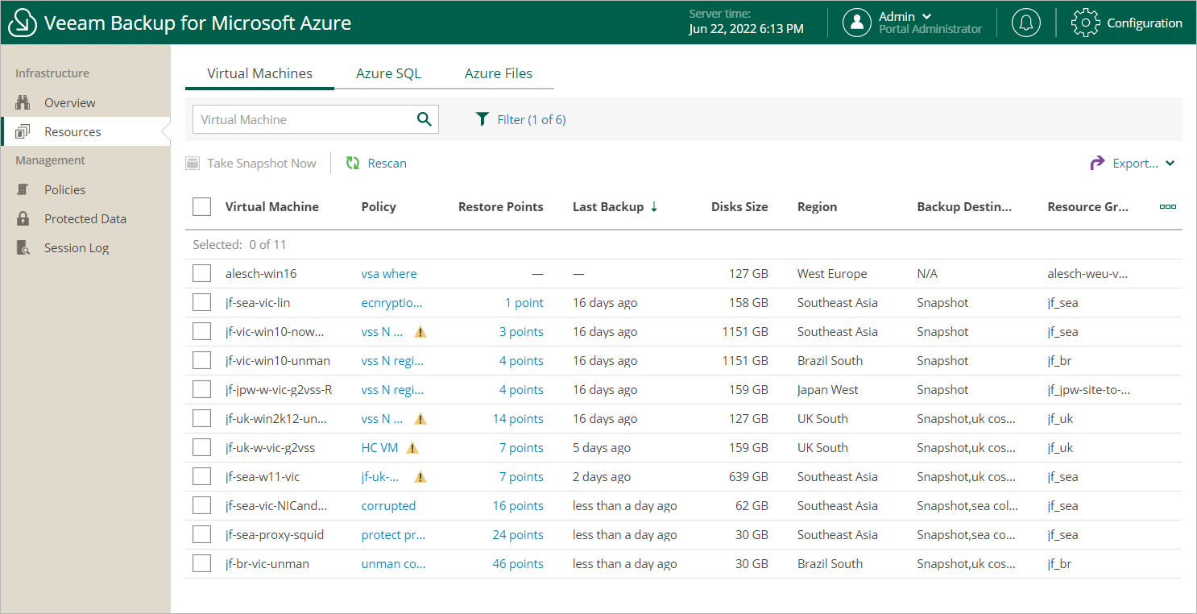Tick the jf-jpw-w-vic-g2vss-R checkbox

pos(201,389)
